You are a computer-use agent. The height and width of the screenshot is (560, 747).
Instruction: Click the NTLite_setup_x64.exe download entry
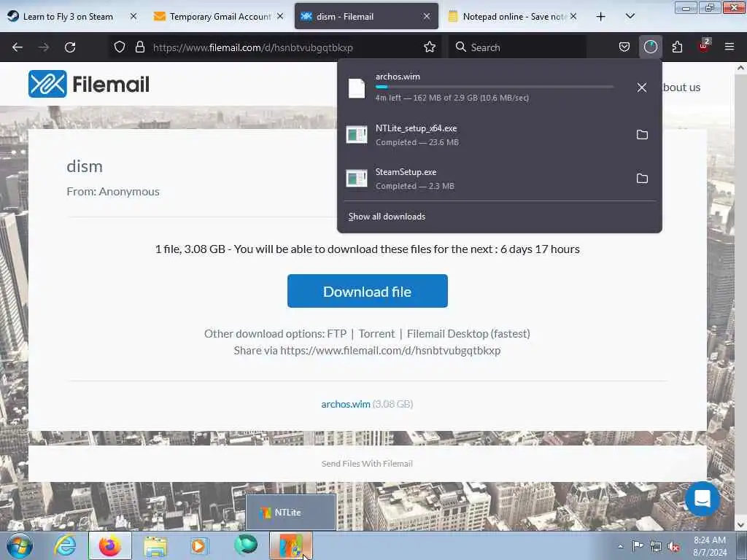pyautogui.click(x=486, y=135)
